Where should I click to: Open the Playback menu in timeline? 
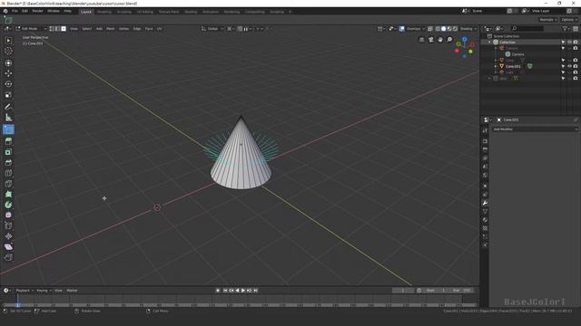pos(25,291)
